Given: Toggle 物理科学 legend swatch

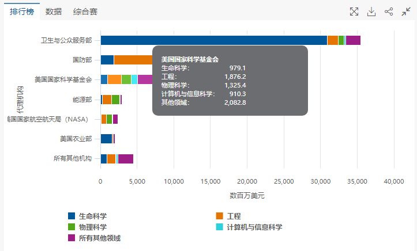Looking at the screenshot, I should point(72,227).
